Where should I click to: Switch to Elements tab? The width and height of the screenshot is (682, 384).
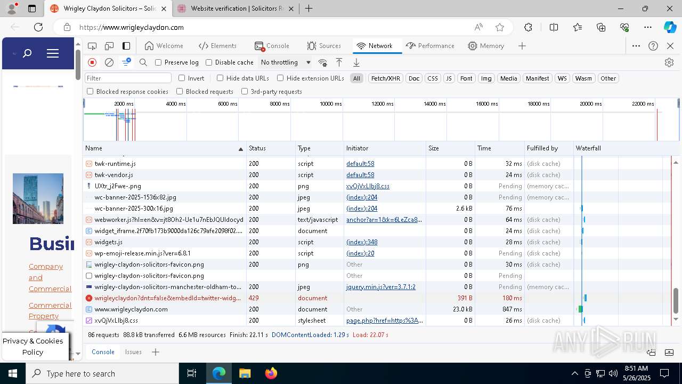click(x=217, y=46)
